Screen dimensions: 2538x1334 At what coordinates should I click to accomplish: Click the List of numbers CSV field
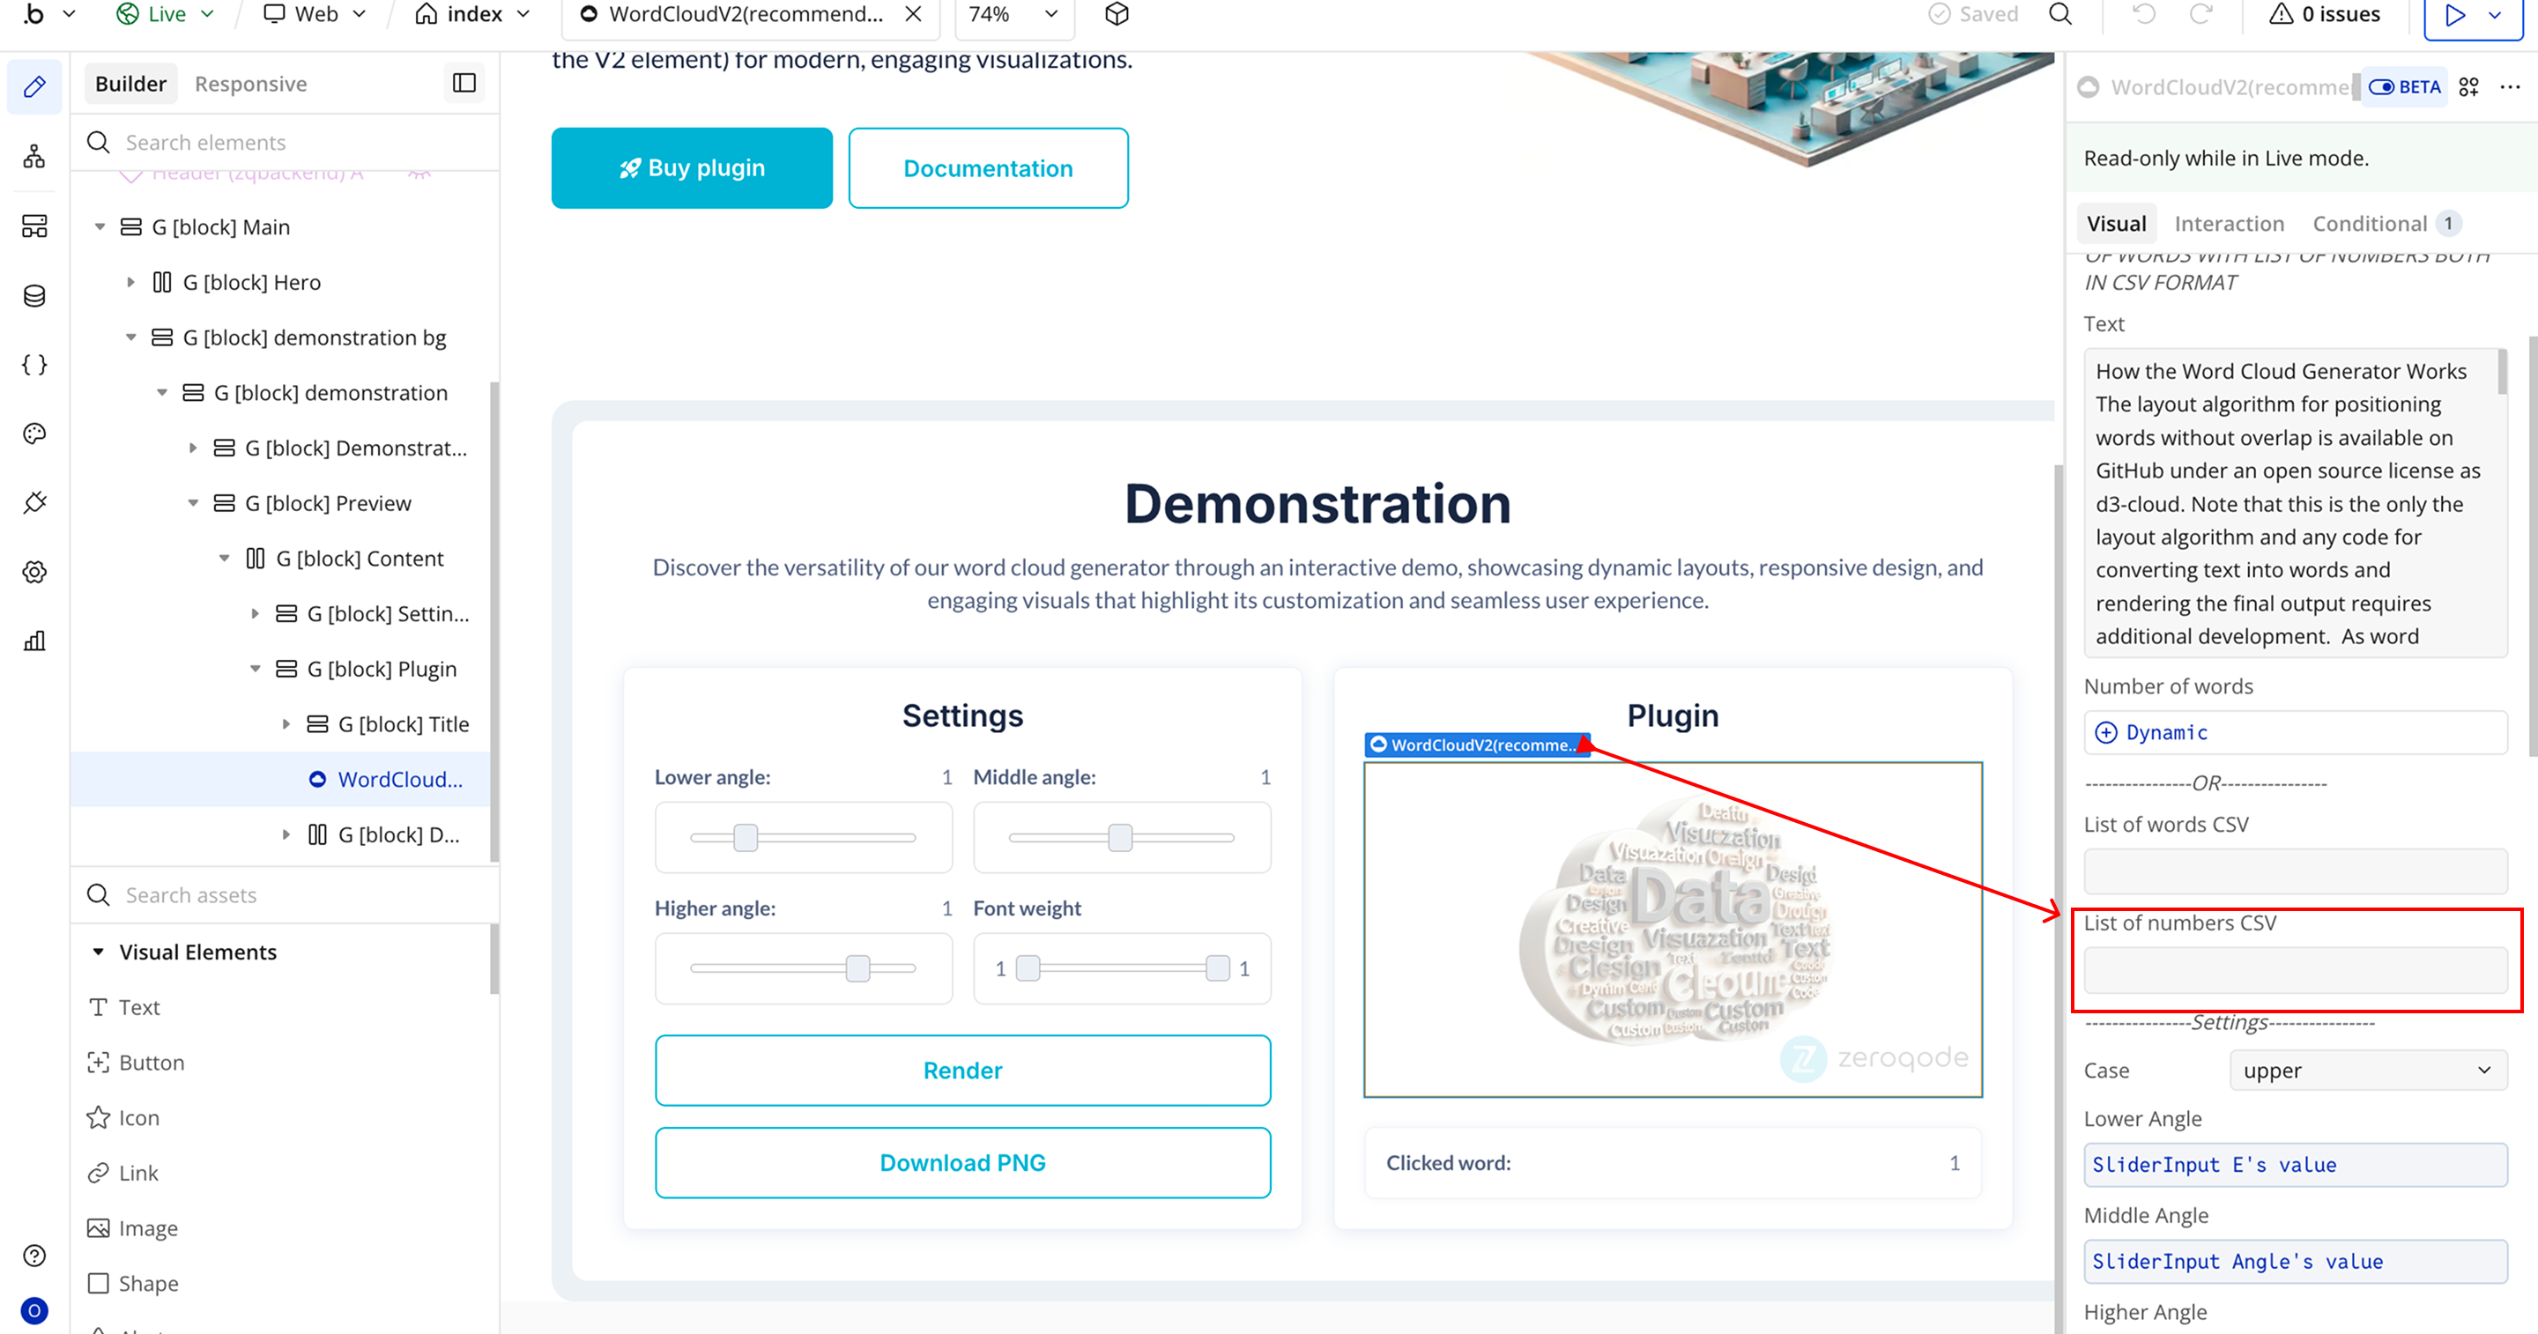coord(2295,970)
